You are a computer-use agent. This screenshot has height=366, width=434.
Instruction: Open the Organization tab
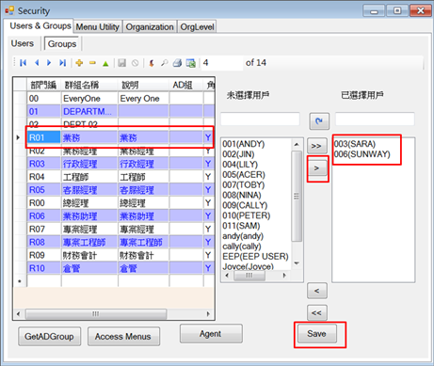[150, 27]
